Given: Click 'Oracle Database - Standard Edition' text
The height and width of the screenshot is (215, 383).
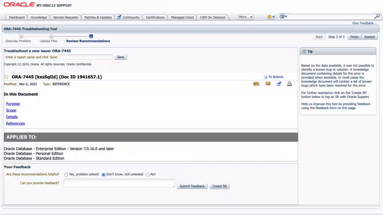Looking at the screenshot, I should [34, 159].
